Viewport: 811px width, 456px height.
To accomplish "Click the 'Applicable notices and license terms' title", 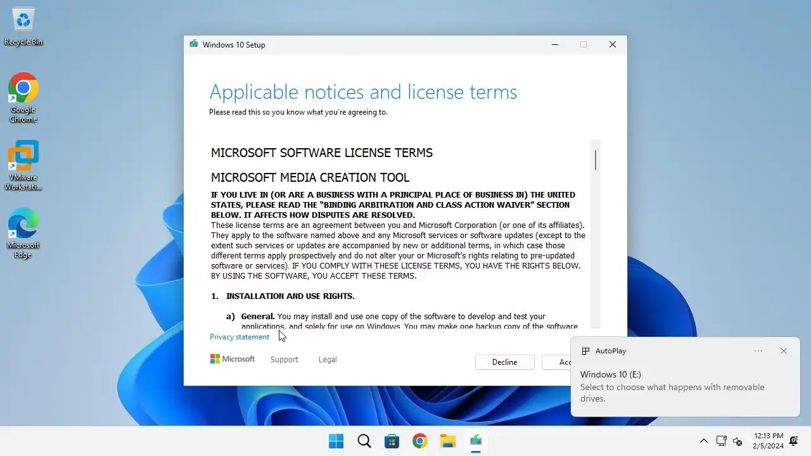I will tap(363, 92).
